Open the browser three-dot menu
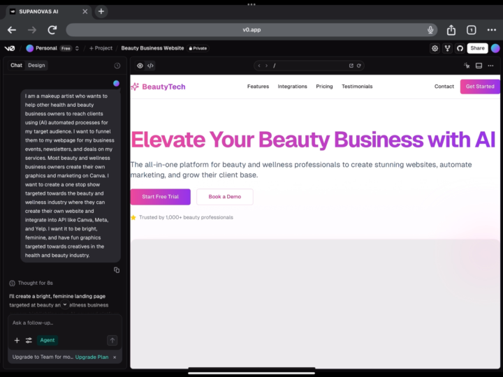Viewport: 503px width, 377px height. pyautogui.click(x=491, y=30)
